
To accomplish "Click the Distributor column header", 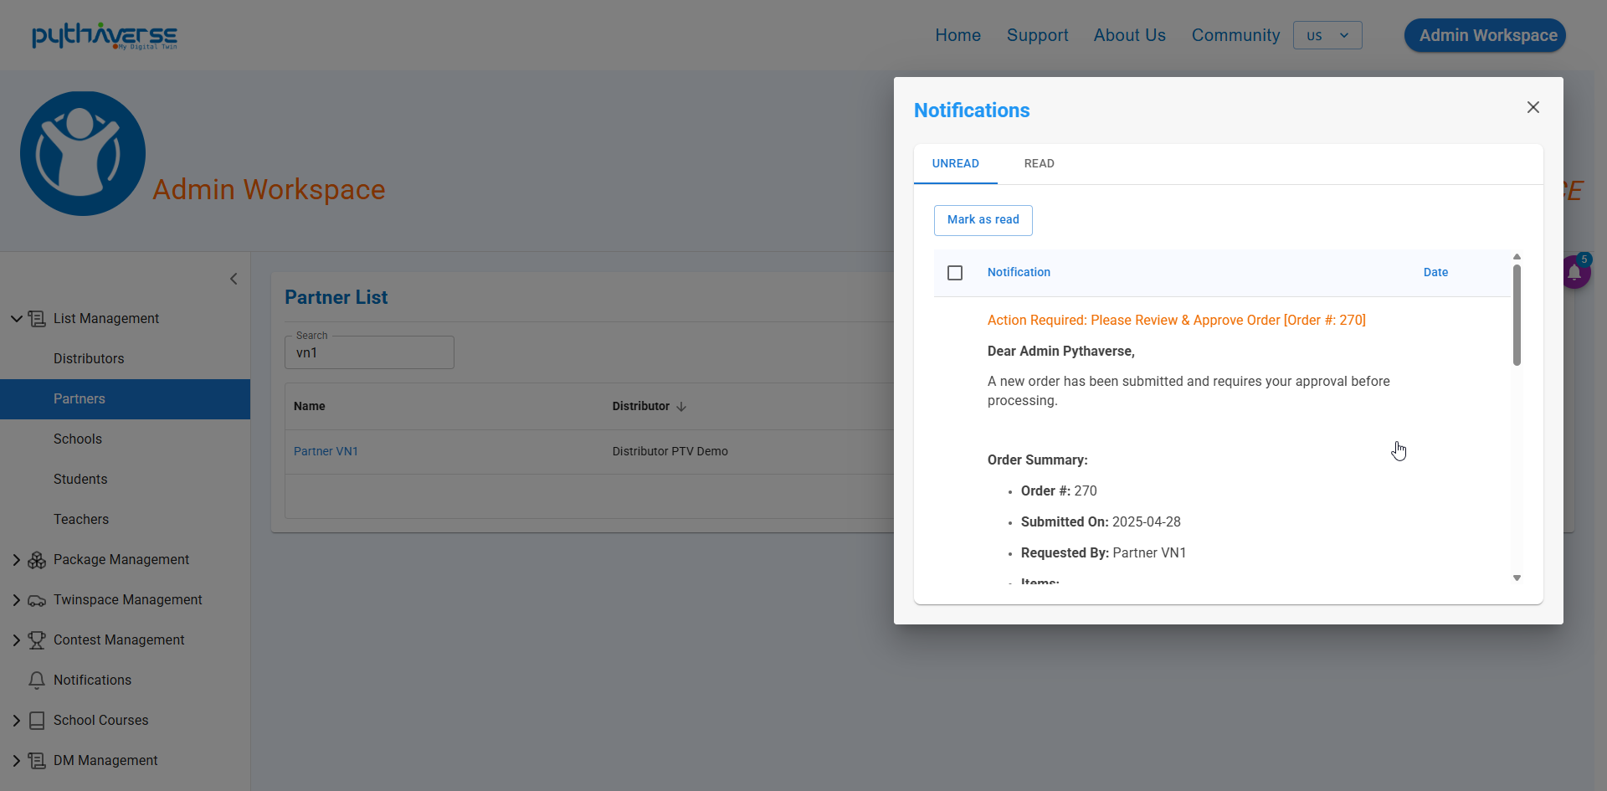I will click(641, 407).
